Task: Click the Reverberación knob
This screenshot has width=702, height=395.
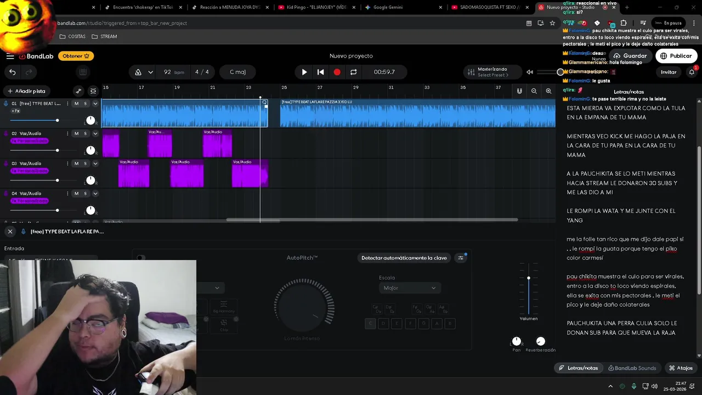Action: [x=541, y=341]
